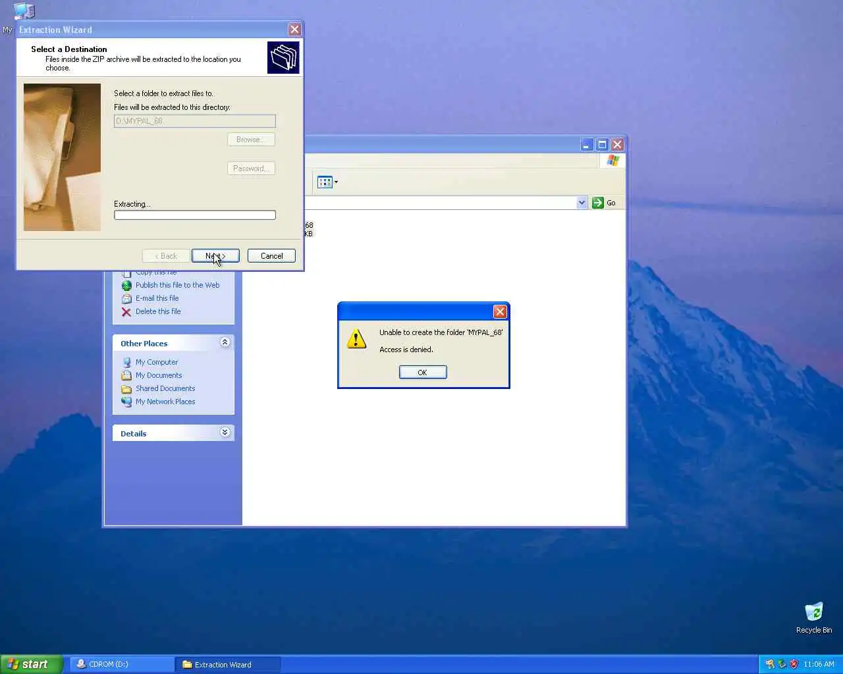Click the 11:06 AM taskbar clock
This screenshot has height=674, width=843.
819,664
